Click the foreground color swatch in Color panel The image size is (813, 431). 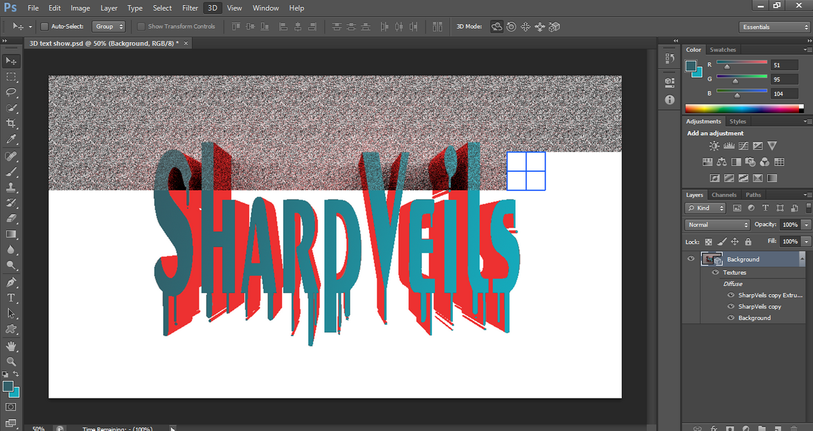tap(691, 65)
